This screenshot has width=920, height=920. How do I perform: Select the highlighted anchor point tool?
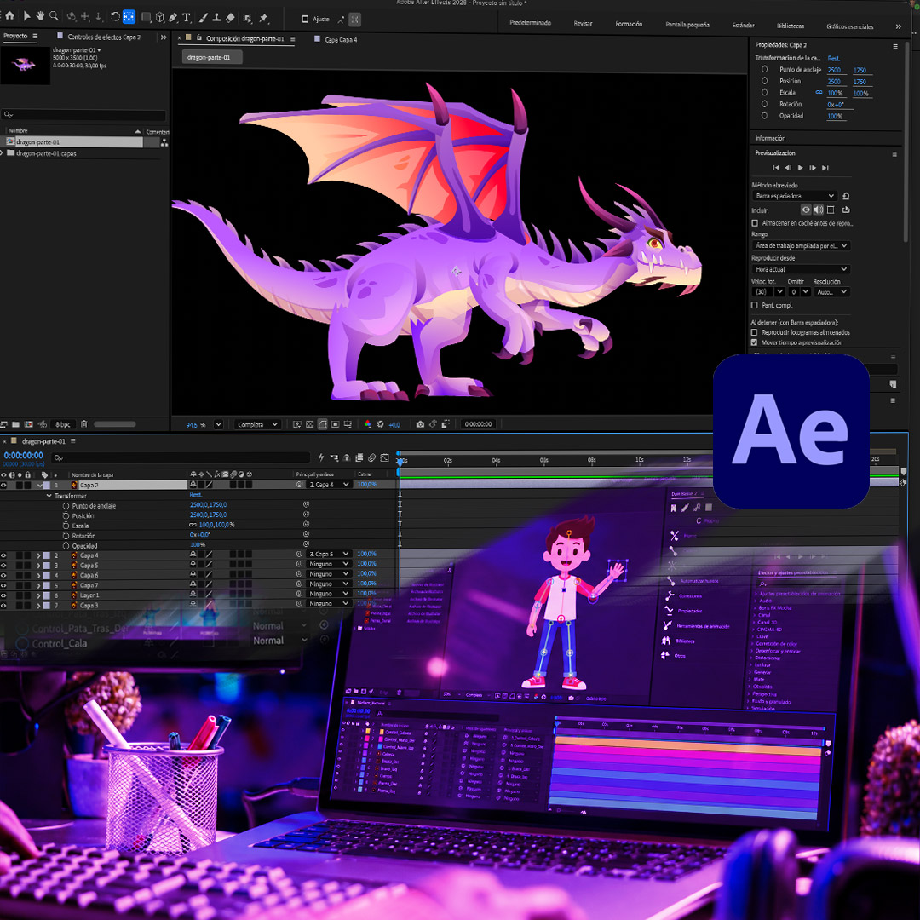click(129, 17)
